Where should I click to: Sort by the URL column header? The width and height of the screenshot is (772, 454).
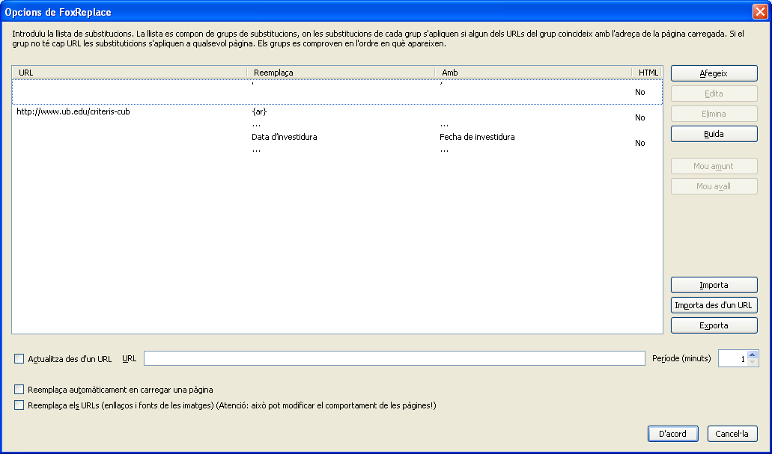coord(129,73)
